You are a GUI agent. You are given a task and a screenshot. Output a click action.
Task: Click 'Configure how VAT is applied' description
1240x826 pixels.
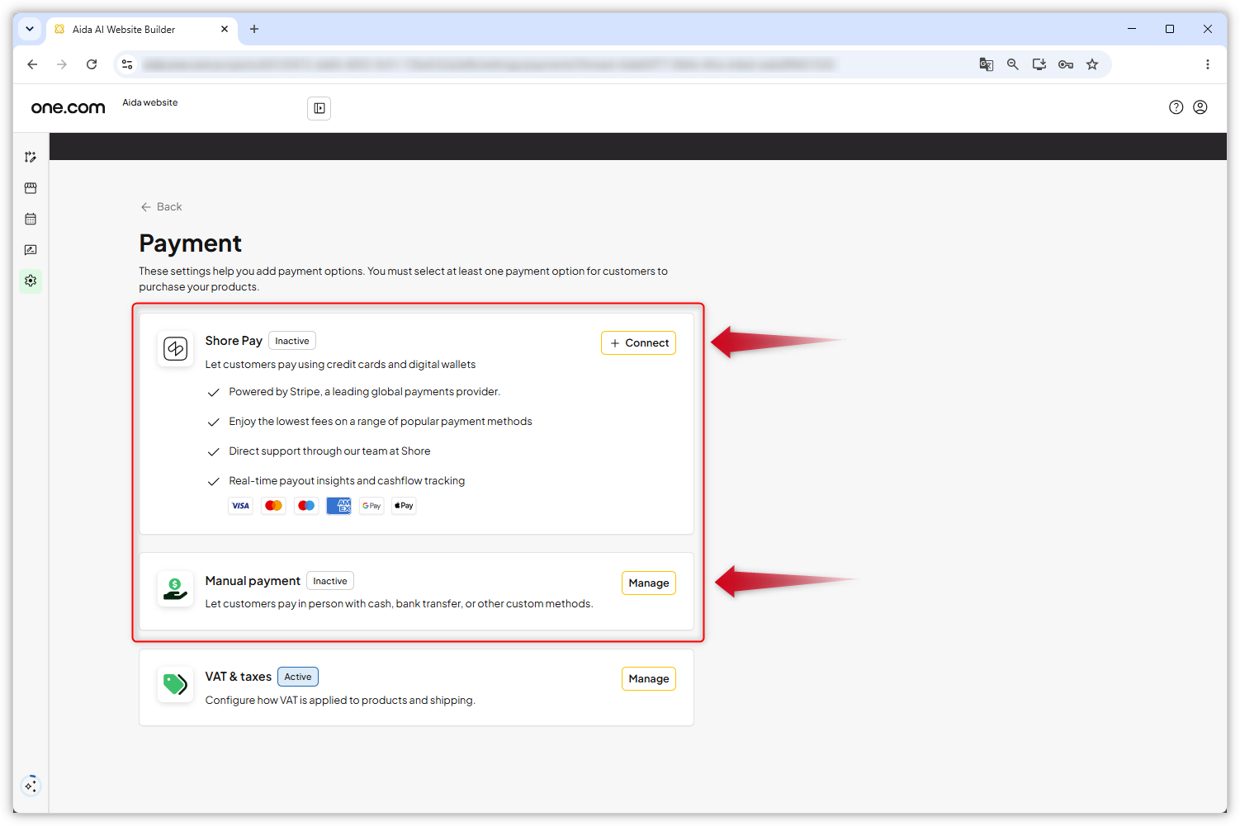pos(340,701)
